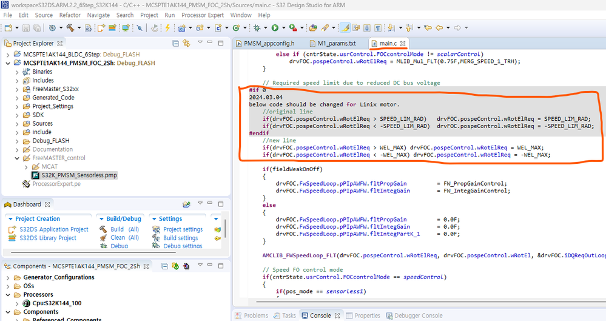Open Project Explorer view menu triangle
The width and height of the screenshot is (606, 321).
pyautogui.click(x=200, y=42)
